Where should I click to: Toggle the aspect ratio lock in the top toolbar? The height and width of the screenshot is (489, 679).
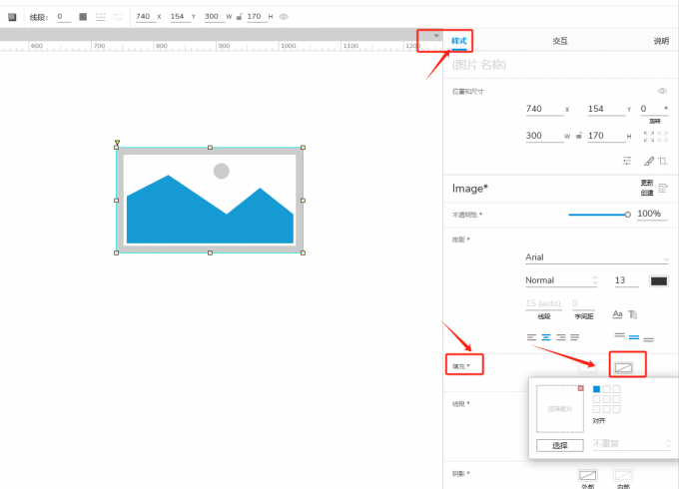[x=239, y=17]
